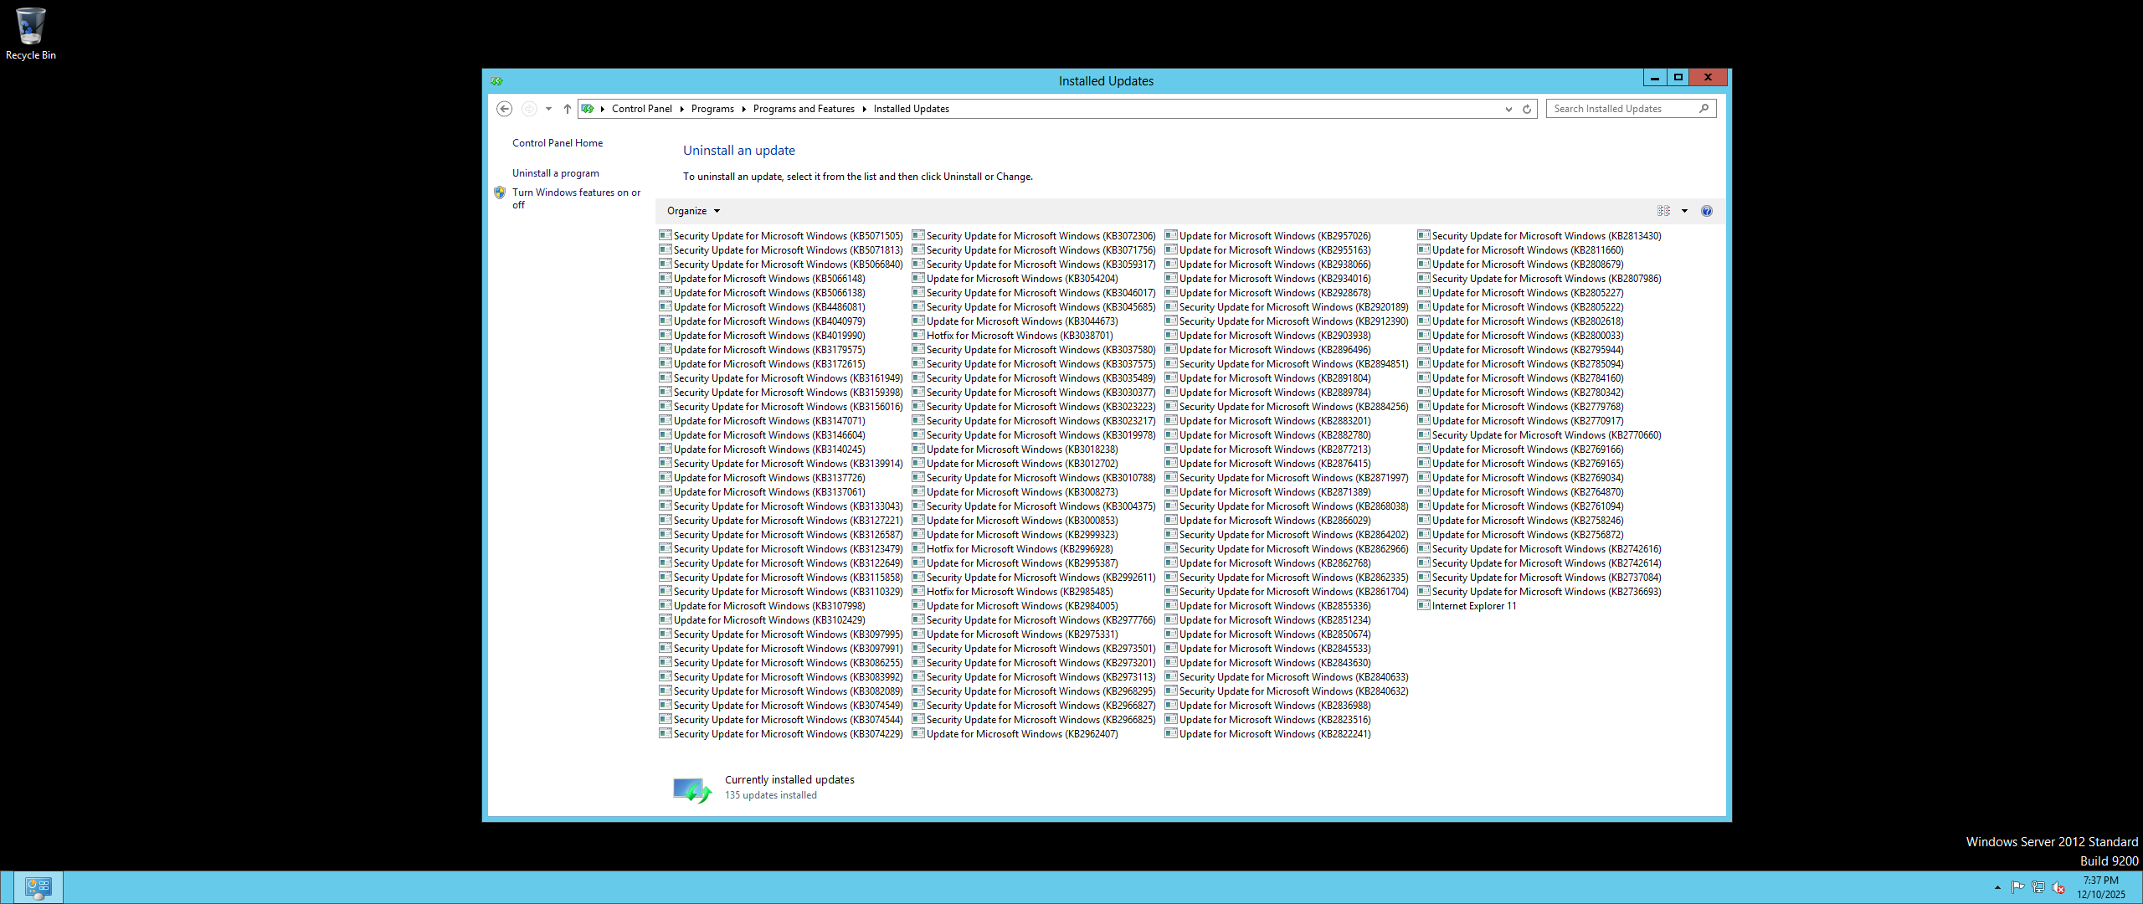Select Security Update KB5071505 entry
The width and height of the screenshot is (2143, 904).
pyautogui.click(x=787, y=236)
